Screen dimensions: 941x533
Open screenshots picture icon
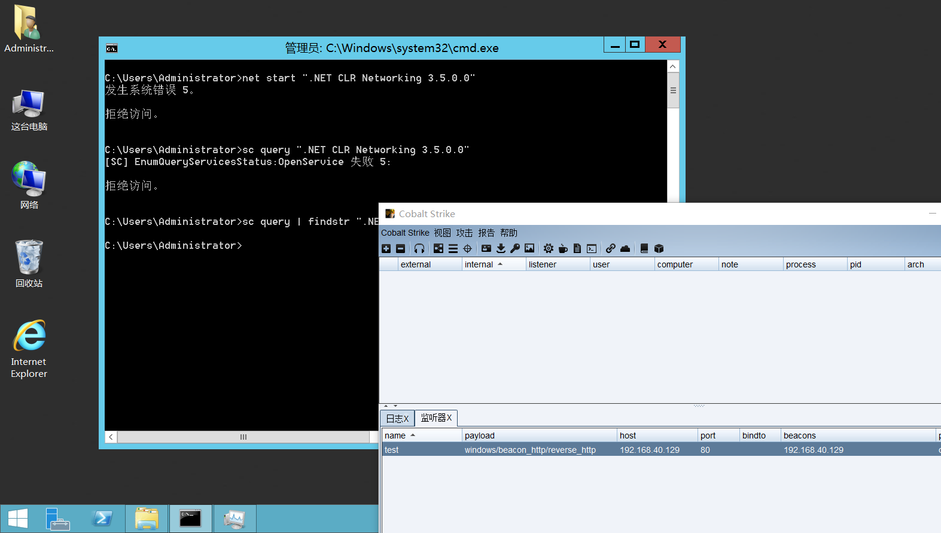tap(529, 248)
